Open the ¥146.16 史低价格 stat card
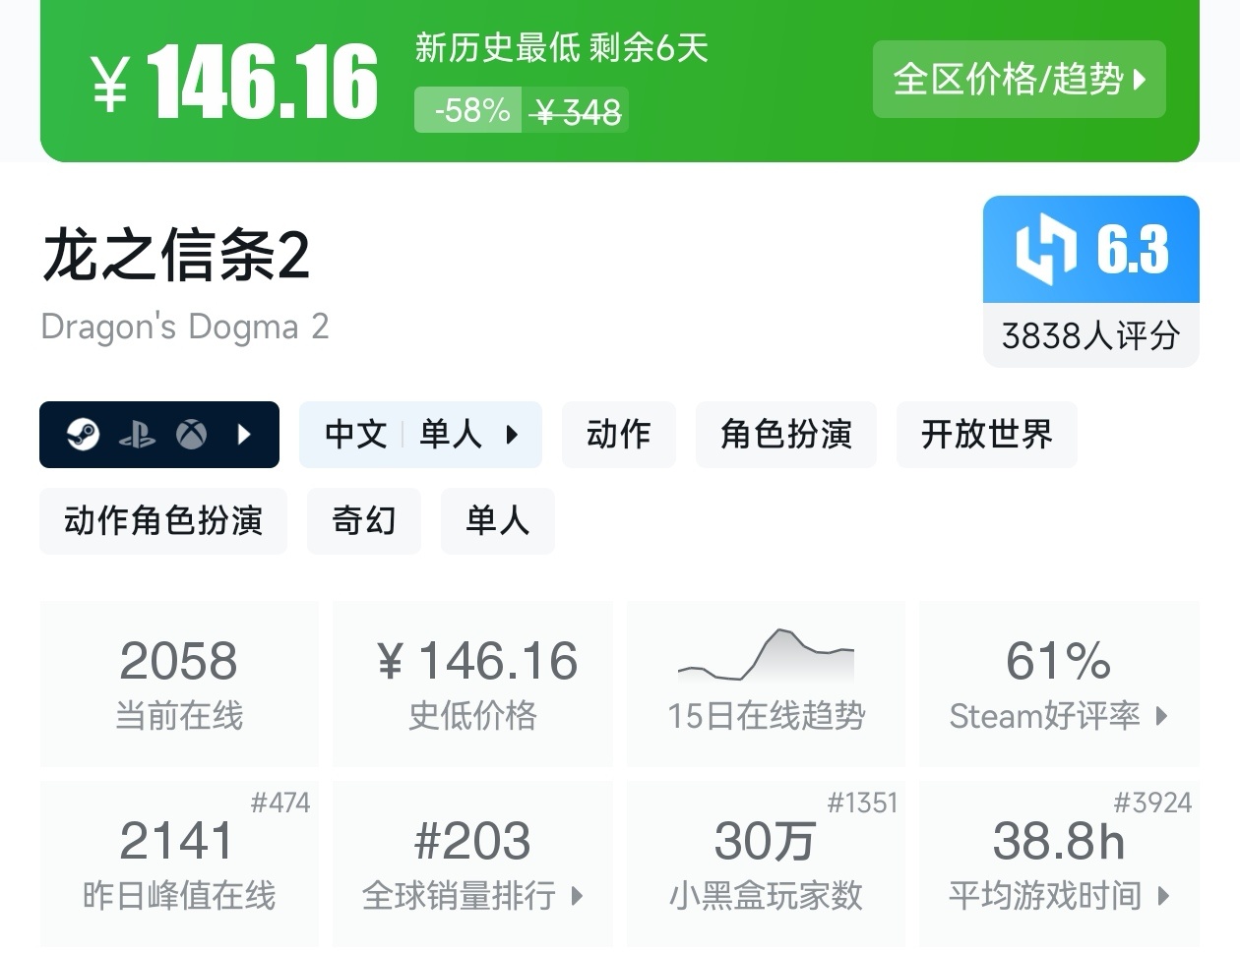 point(473,684)
